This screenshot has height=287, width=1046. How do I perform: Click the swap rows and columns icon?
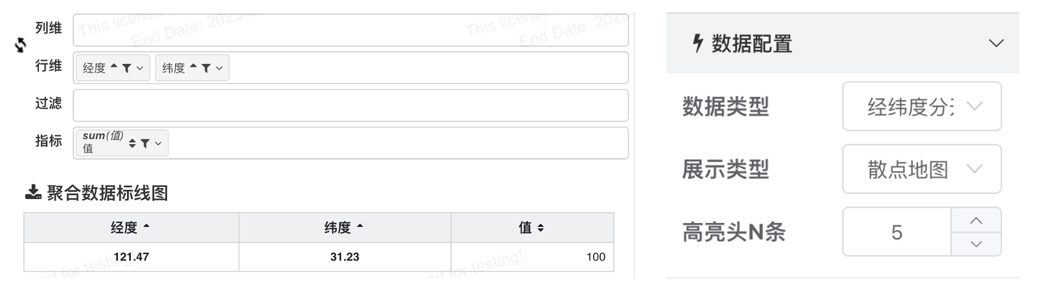point(21,45)
